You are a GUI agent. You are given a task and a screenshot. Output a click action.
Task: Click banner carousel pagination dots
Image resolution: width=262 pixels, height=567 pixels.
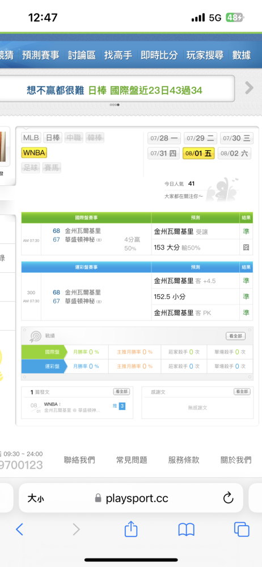coord(115,105)
